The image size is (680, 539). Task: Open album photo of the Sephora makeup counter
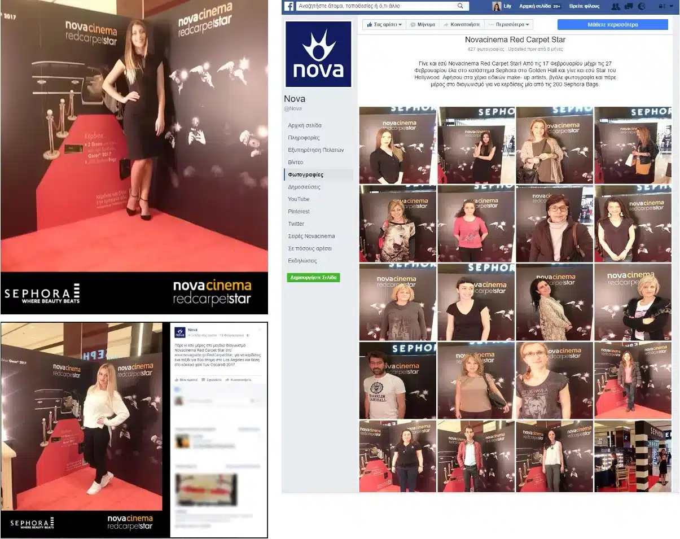pos(633,456)
